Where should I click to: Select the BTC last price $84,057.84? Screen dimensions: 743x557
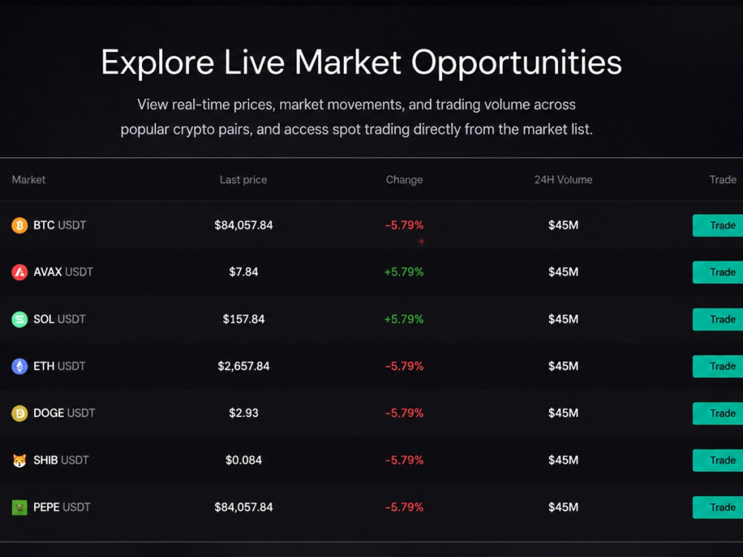click(x=244, y=225)
